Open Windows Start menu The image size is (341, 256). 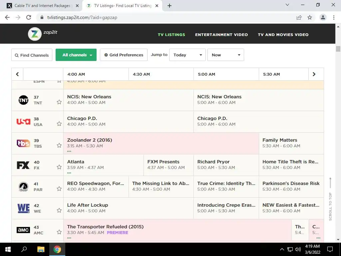(8, 249)
